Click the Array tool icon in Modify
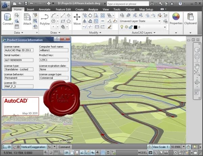The image size is (203, 156). tap(103, 16)
